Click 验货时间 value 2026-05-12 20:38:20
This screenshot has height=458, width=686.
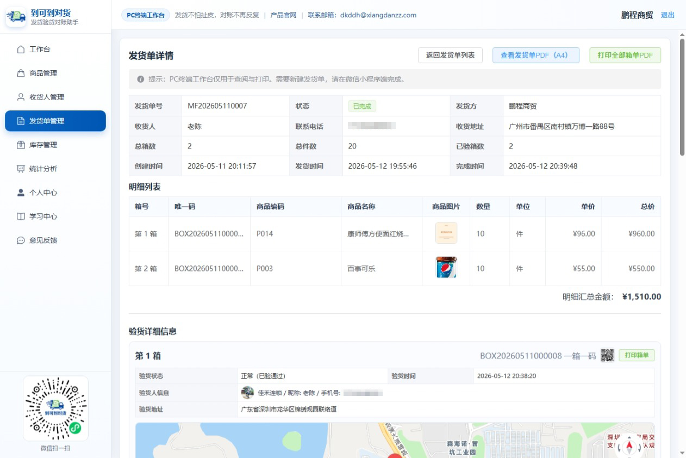pos(506,376)
